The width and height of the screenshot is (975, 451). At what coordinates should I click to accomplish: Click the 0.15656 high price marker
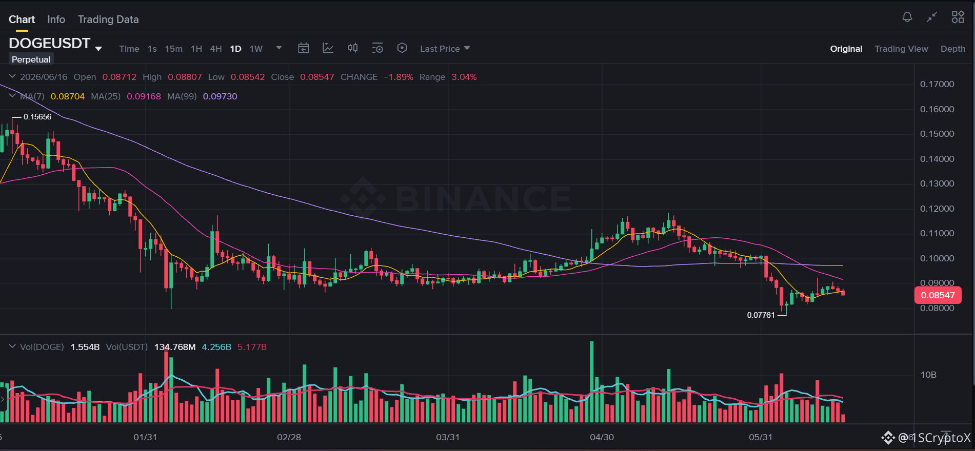[x=37, y=117]
